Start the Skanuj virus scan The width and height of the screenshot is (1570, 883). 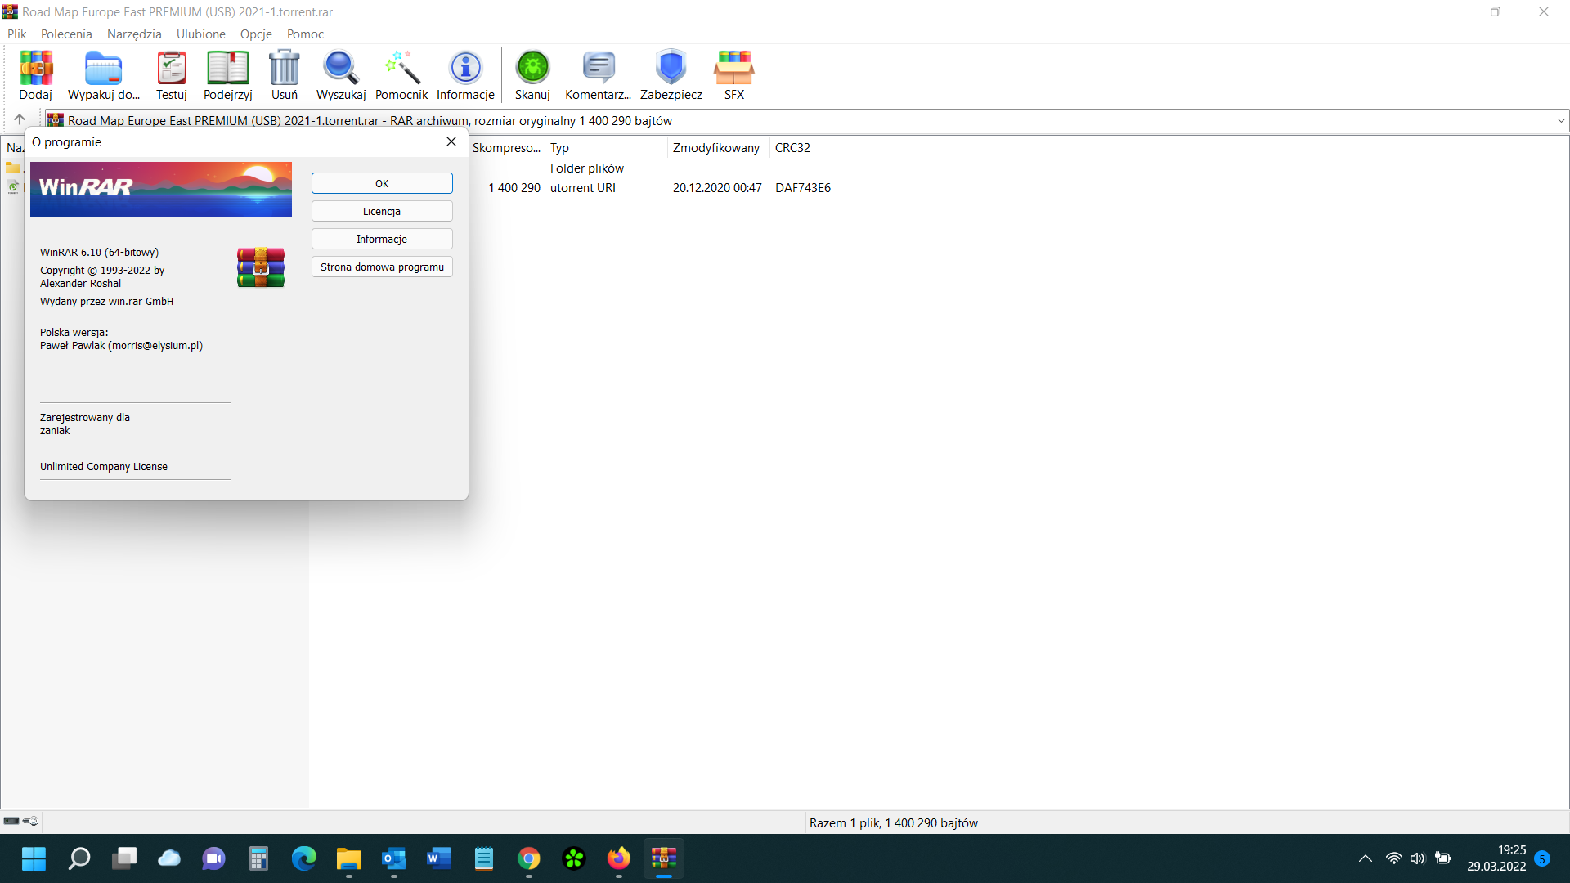pyautogui.click(x=532, y=75)
